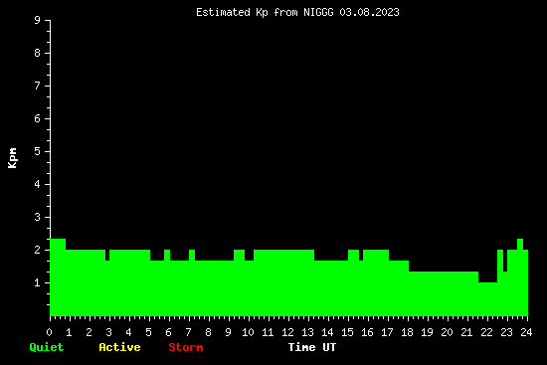Click the 3 value on Kp axis
547x365 pixels.
coord(38,217)
